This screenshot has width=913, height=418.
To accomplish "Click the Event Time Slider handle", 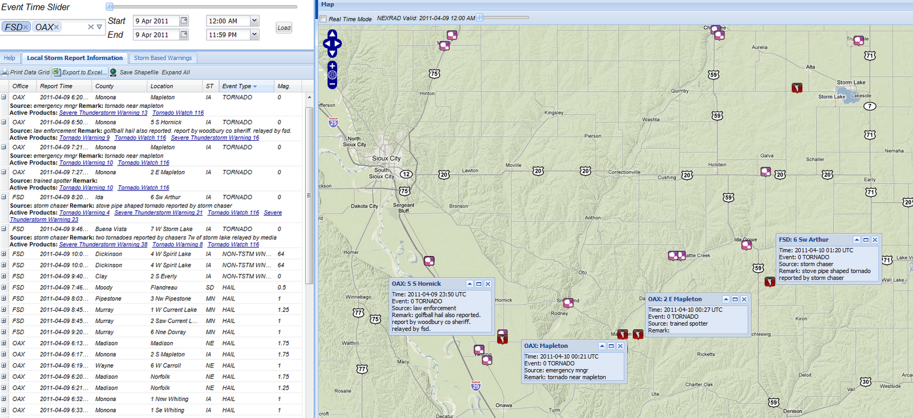I will (110, 7).
